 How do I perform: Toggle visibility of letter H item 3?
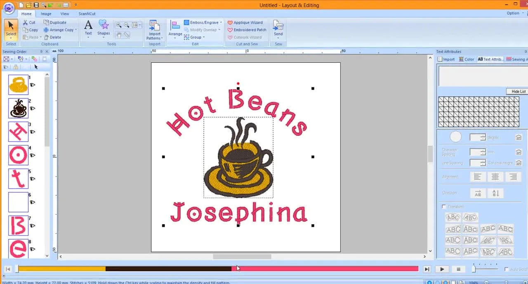click(33, 132)
